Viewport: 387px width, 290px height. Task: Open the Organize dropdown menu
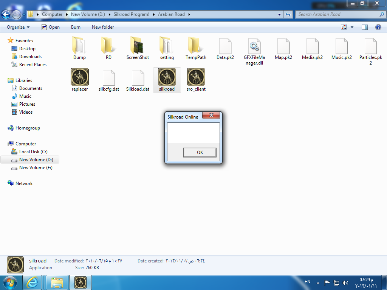(x=18, y=27)
